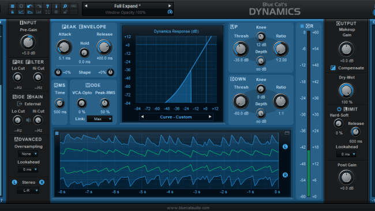Toggle the L channel button beside Stereo

pyautogui.click(x=14, y=183)
